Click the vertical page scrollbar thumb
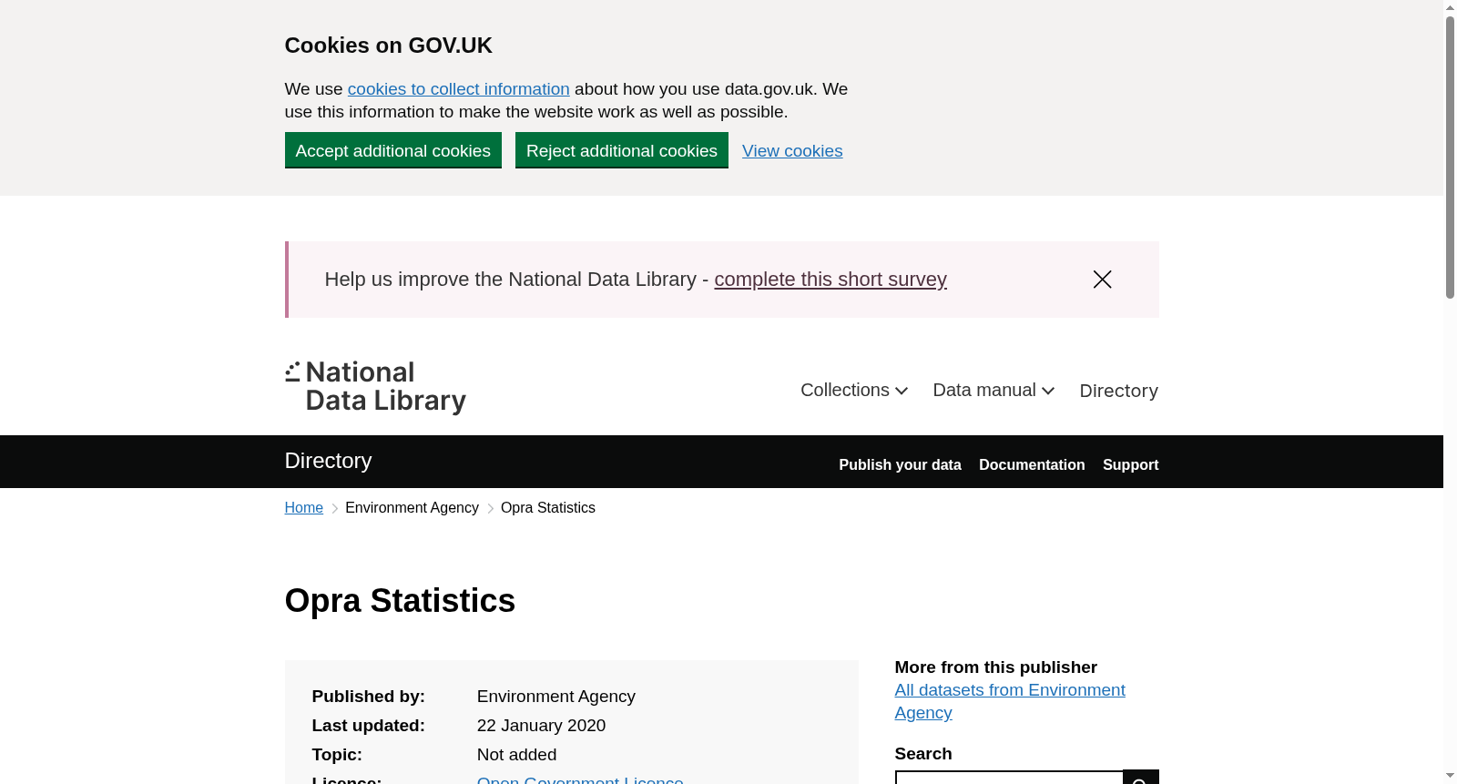 coord(1450,157)
